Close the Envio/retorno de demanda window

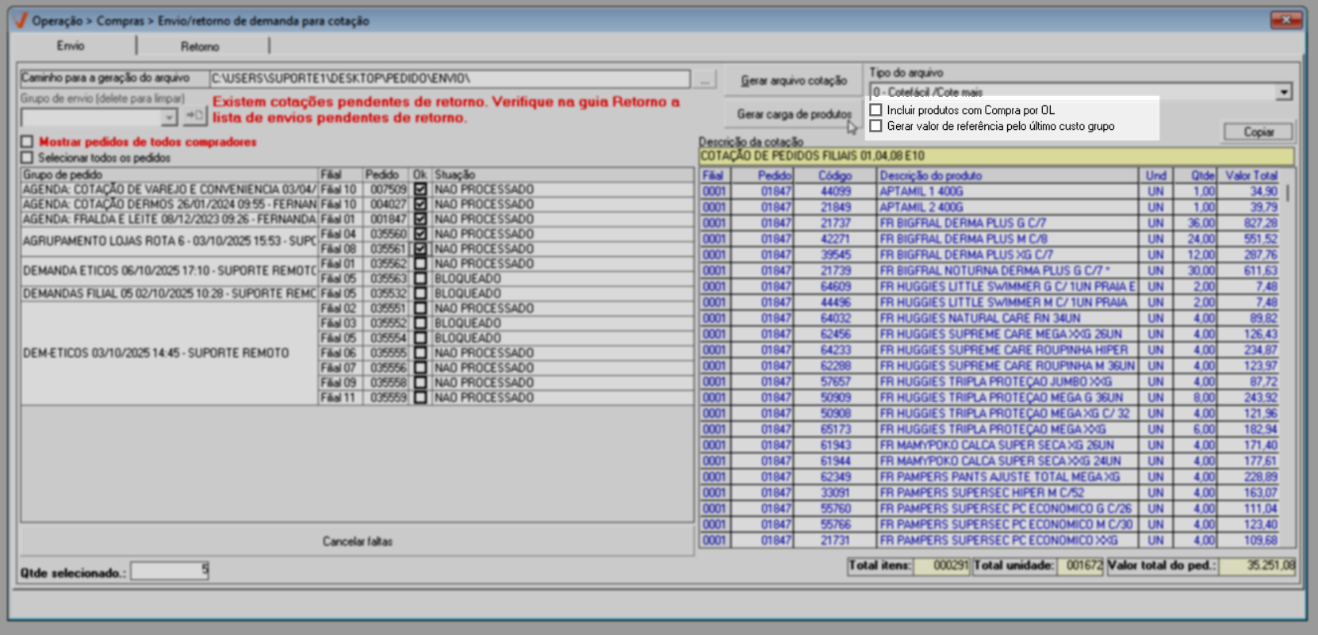[1285, 20]
